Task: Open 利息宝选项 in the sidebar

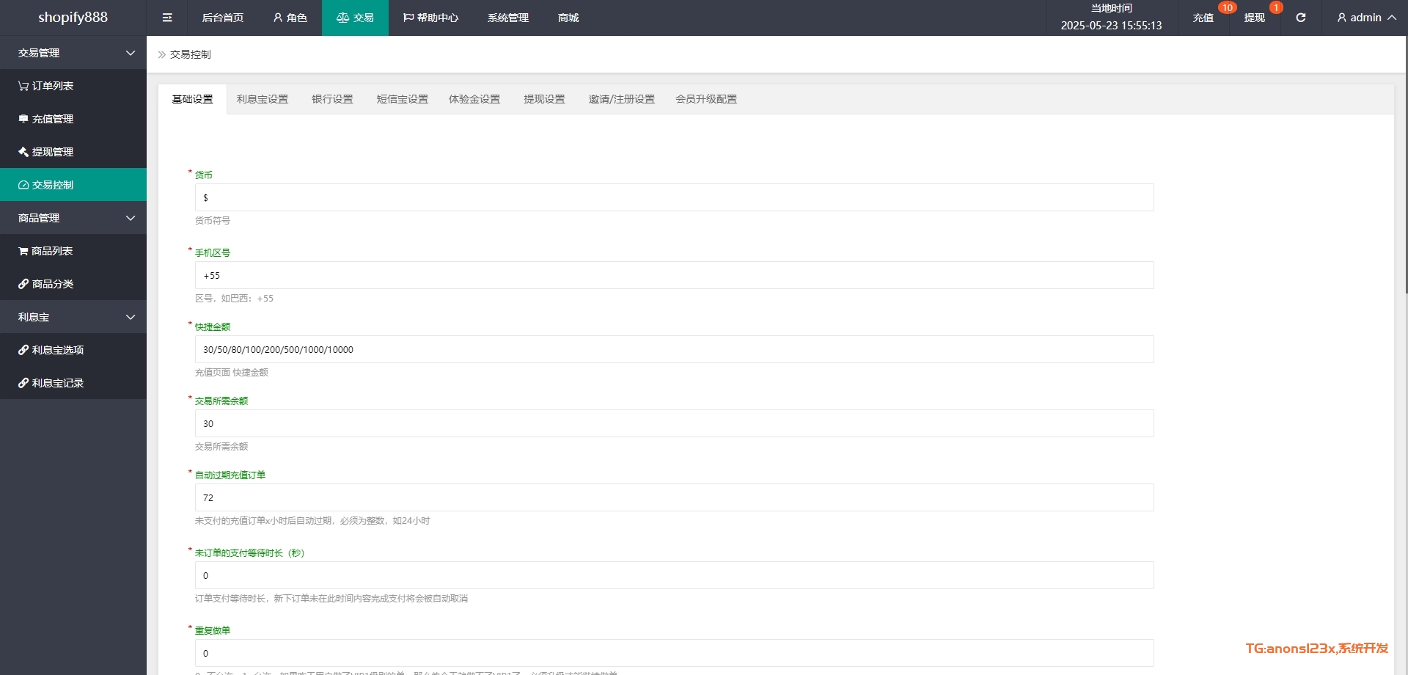Action: point(73,350)
